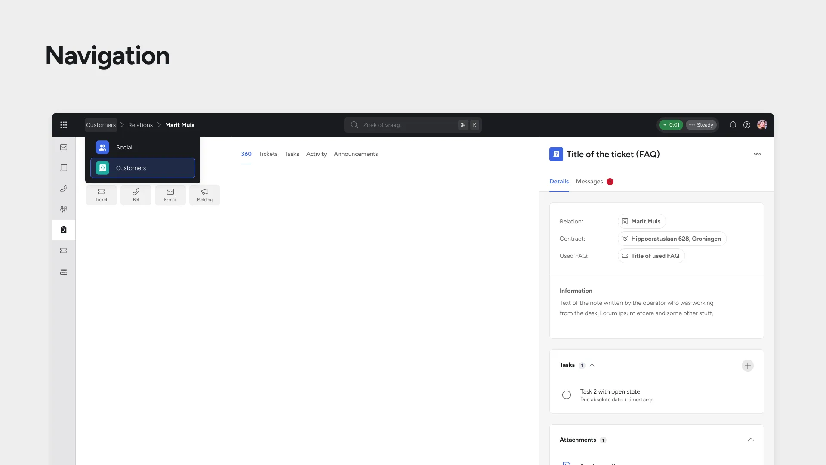826x465 pixels.
Task: Open the help question mark icon
Action: [747, 125]
